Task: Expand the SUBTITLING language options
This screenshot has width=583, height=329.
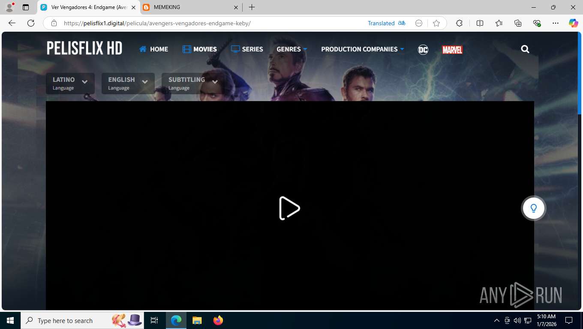Action: [x=193, y=83]
